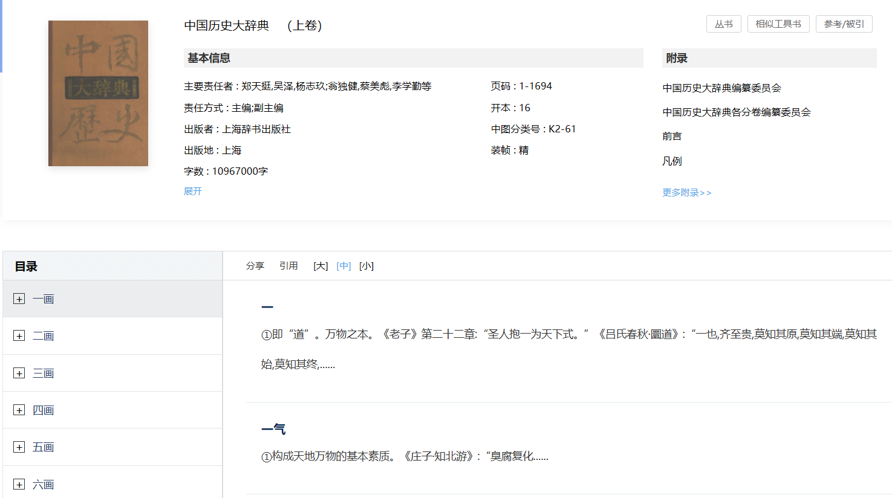Set font size to medium [中]
Viewport: 892px width, 498px height.
pos(343,266)
